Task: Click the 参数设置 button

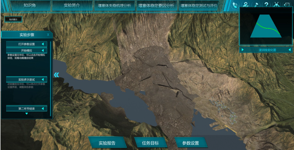Action: coord(190,143)
